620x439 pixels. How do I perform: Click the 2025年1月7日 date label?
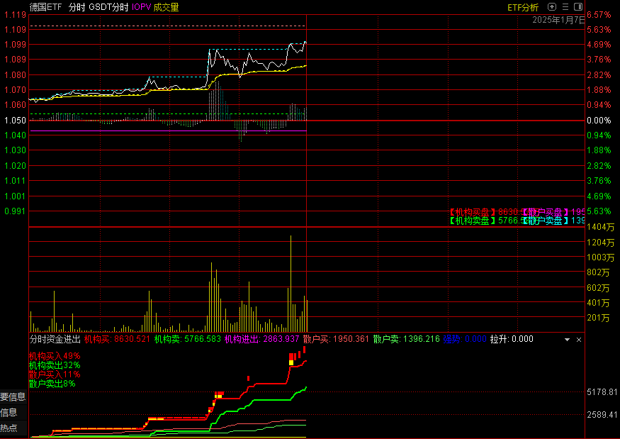coord(559,21)
